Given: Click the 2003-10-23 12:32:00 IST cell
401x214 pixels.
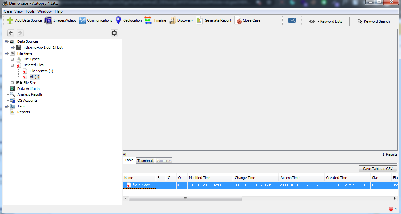Looking at the screenshot, I should 210,185.
